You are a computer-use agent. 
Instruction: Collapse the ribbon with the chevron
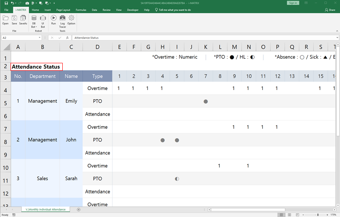pyautogui.click(x=336, y=31)
